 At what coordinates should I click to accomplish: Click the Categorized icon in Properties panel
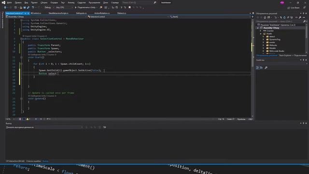point(257,68)
